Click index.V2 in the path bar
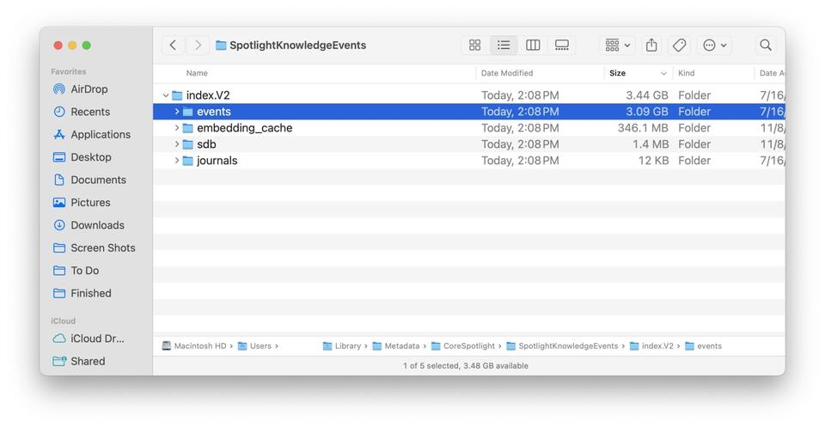Screen dimensions: 825x428 (x=651, y=345)
